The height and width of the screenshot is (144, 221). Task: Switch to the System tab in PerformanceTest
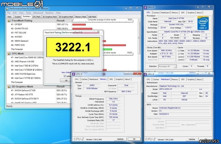pyautogui.click(x=18, y=17)
